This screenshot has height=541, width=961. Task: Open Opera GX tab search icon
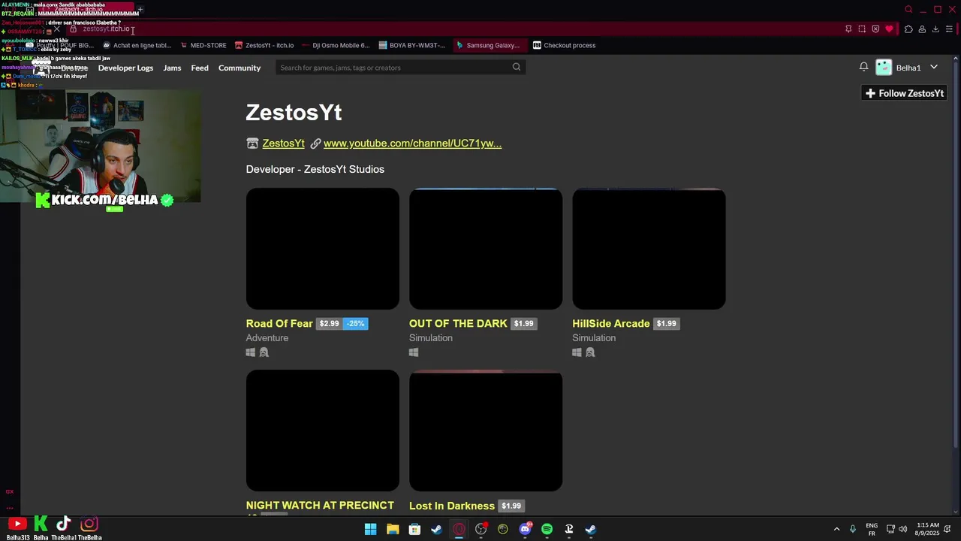tap(908, 10)
